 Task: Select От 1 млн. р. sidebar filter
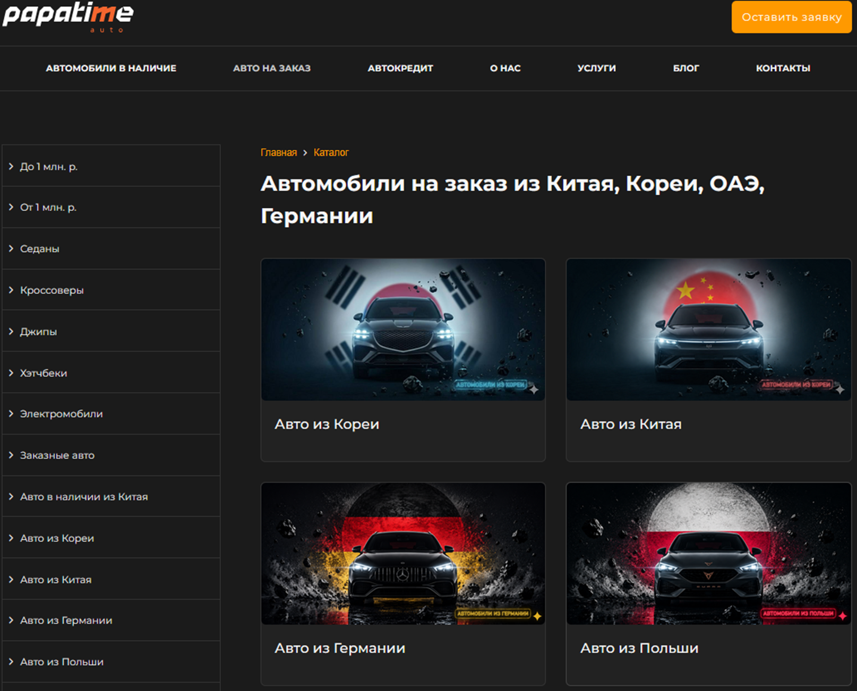(x=48, y=207)
